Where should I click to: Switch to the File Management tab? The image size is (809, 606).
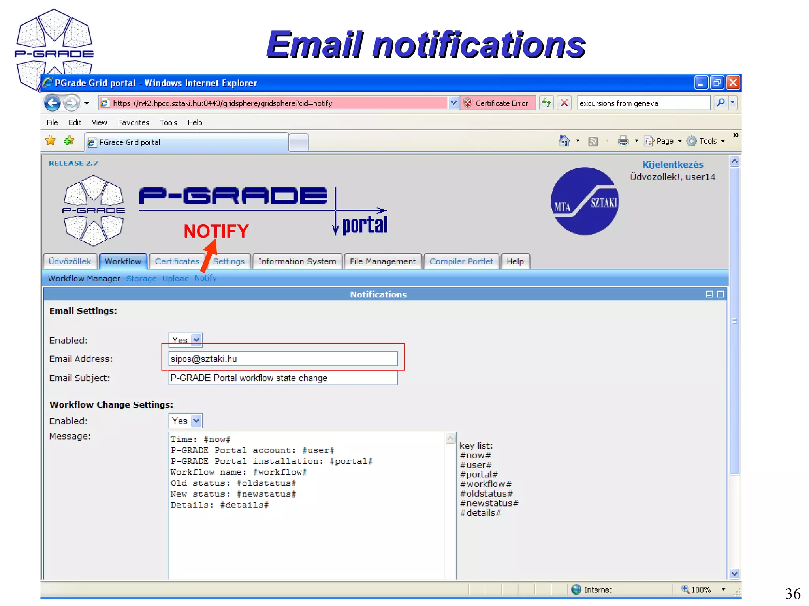point(383,261)
